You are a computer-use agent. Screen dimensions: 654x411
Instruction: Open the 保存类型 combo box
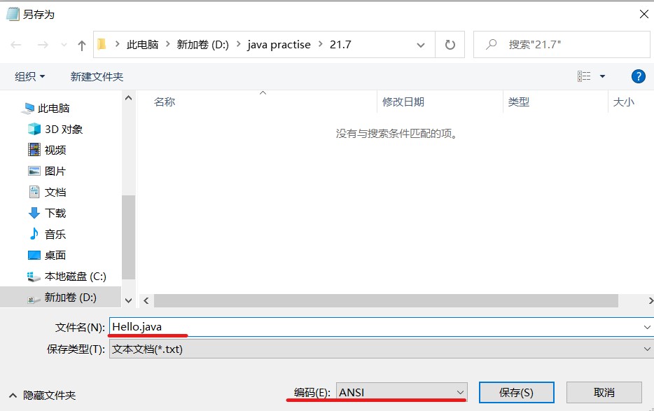point(381,349)
